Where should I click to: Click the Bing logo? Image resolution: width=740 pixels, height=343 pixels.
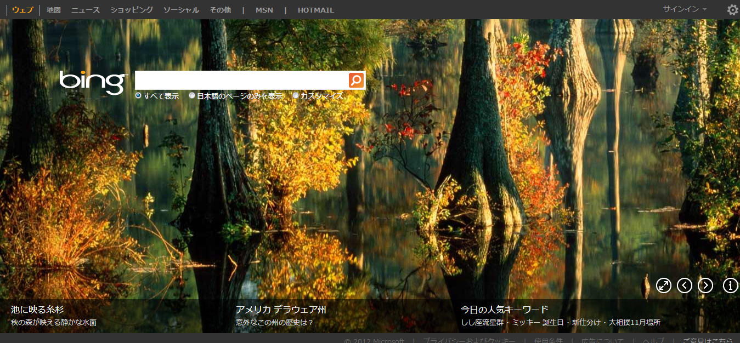[93, 82]
